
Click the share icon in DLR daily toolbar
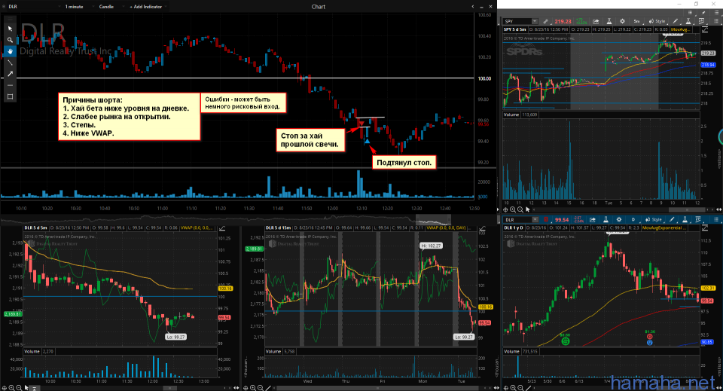[x=593, y=219]
